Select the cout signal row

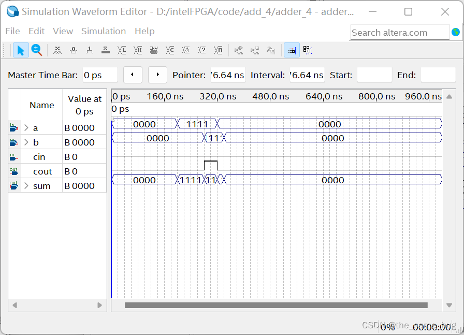[x=57, y=171]
